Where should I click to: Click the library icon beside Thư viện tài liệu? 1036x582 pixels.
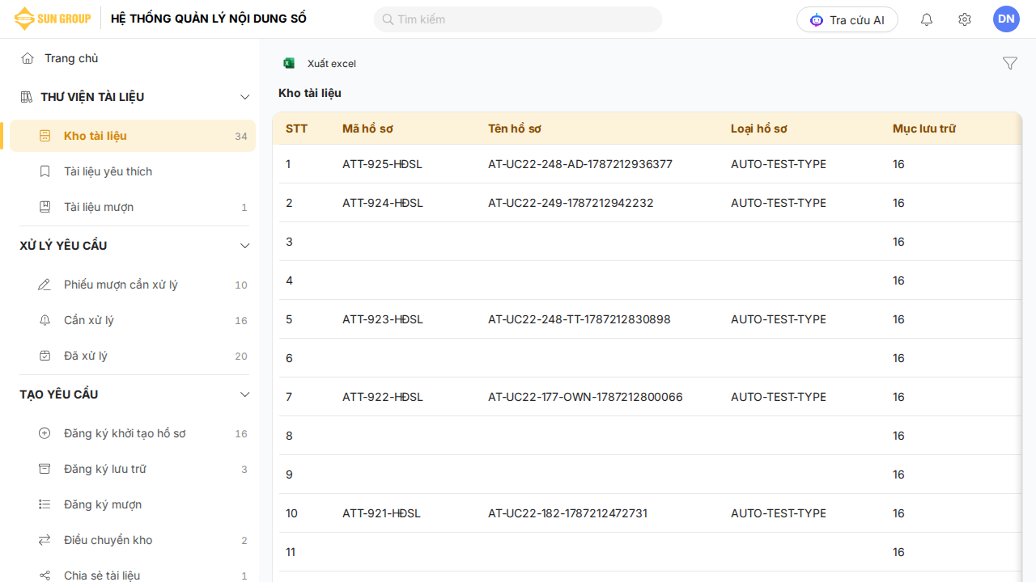point(27,97)
